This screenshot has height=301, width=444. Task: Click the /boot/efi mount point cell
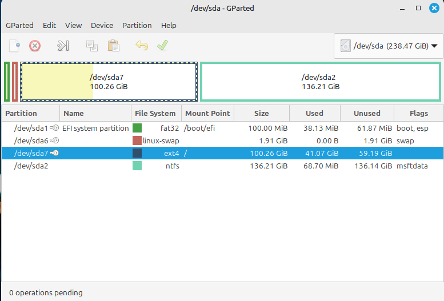click(199, 128)
